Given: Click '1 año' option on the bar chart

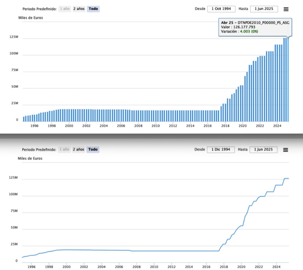Looking at the screenshot, I should [x=65, y=9].
